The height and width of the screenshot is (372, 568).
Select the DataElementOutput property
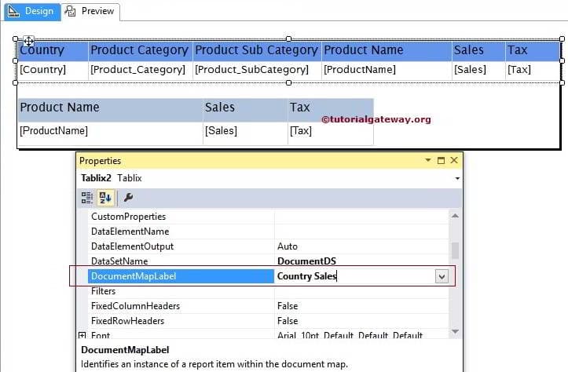(181, 246)
